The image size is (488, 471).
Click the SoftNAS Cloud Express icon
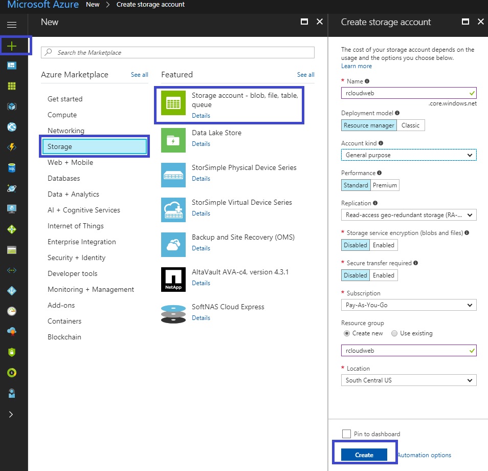(x=173, y=314)
